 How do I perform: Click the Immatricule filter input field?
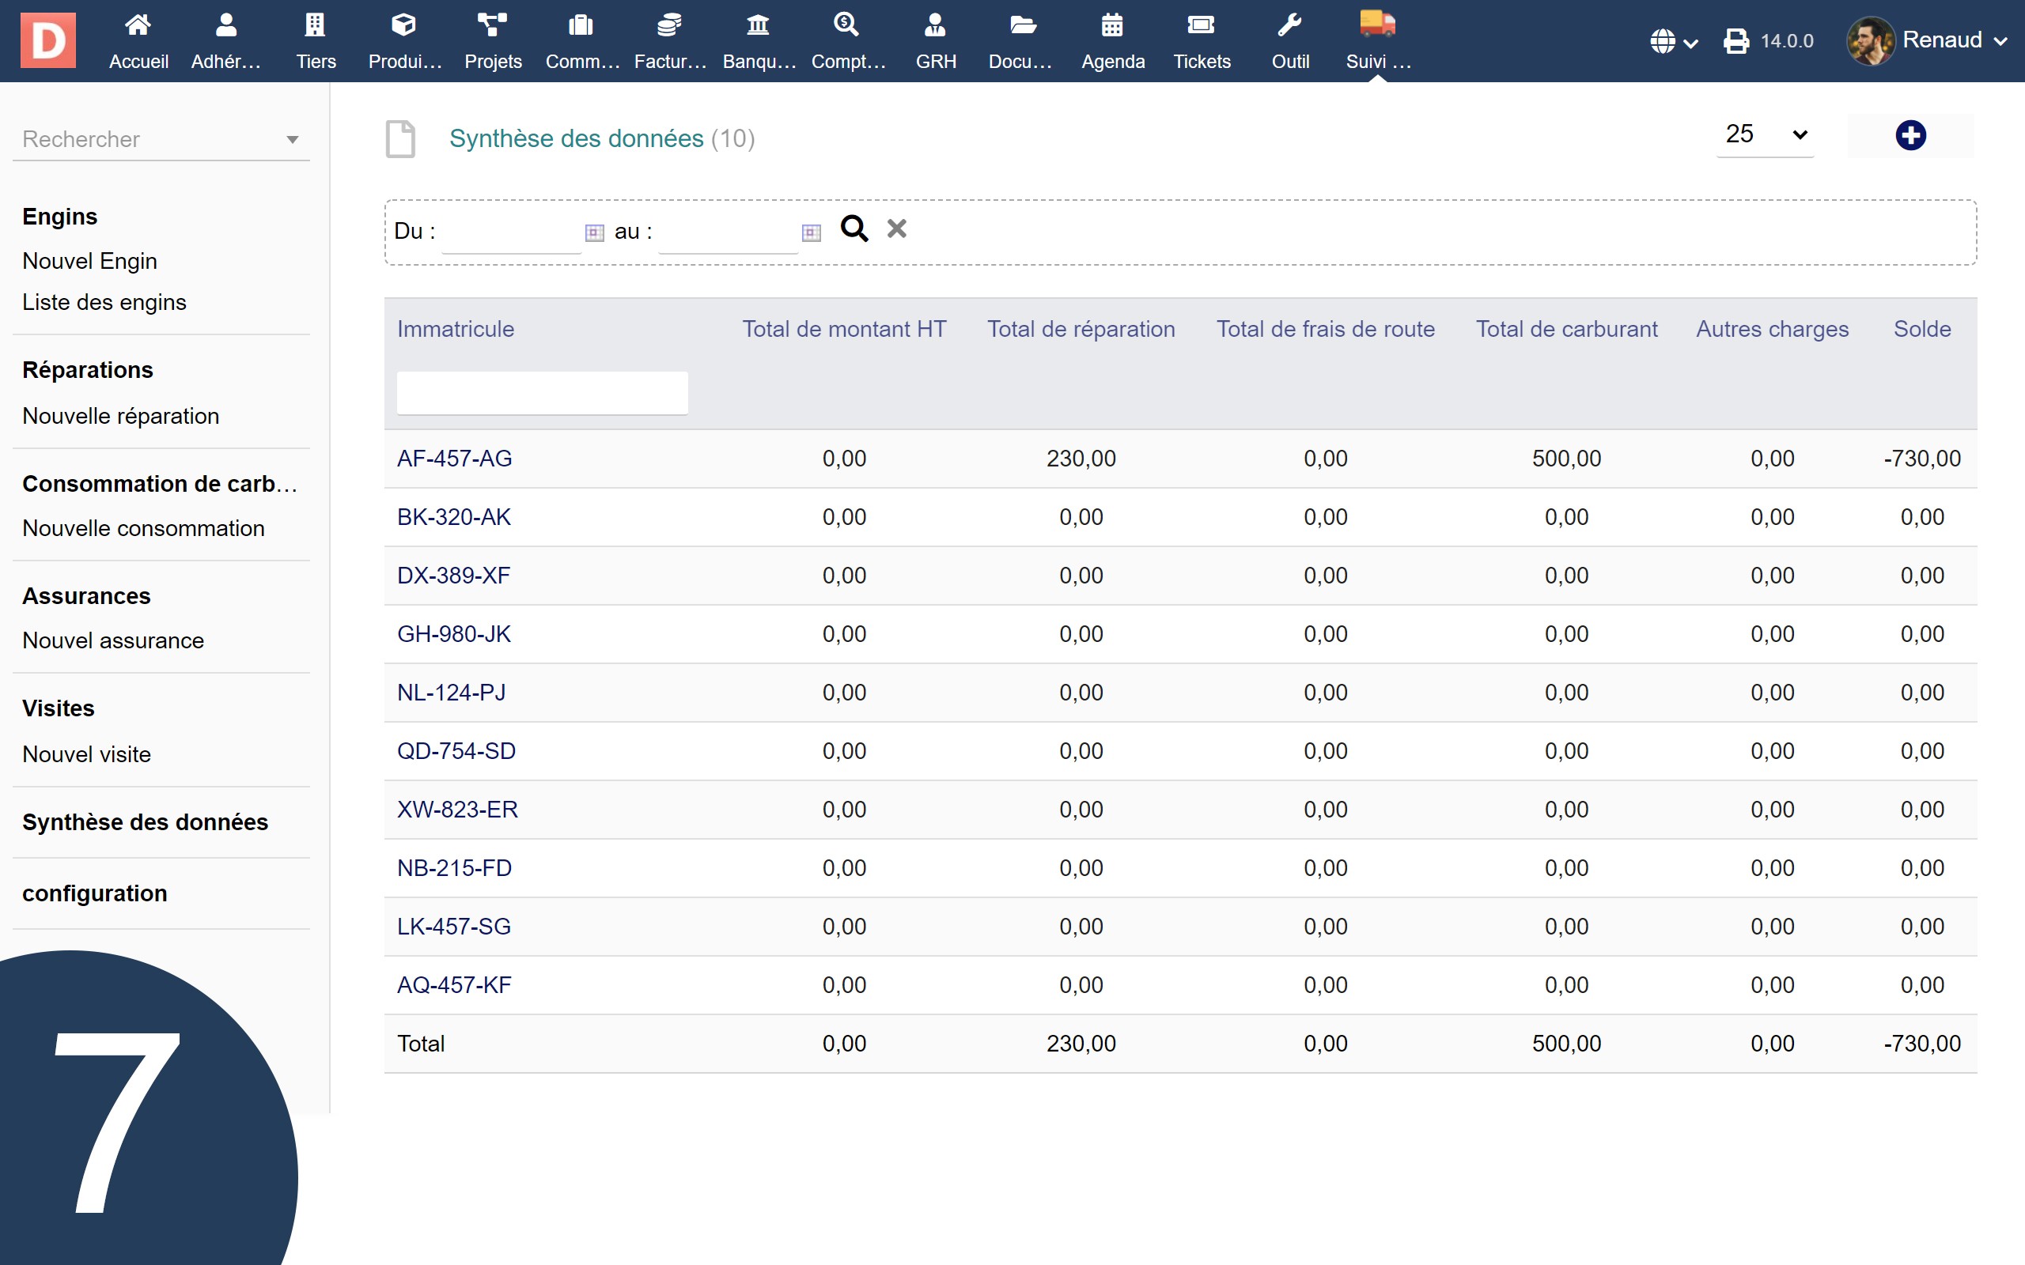tap(541, 392)
